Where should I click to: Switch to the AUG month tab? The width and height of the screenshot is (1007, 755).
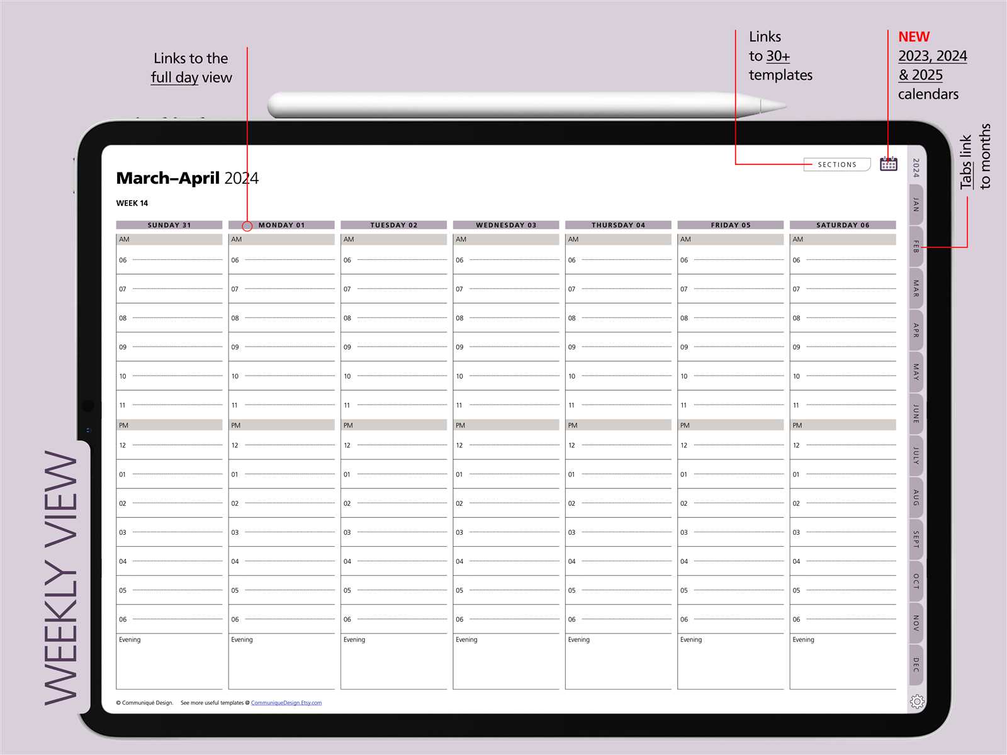click(x=916, y=498)
